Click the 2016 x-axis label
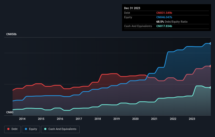 (60, 119)
